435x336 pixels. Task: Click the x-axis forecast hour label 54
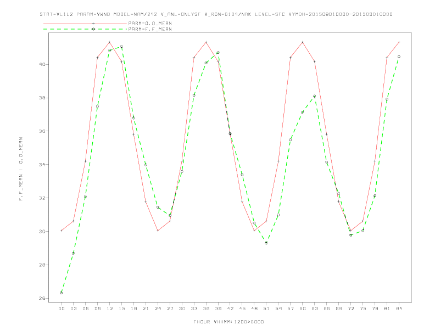coord(278,309)
